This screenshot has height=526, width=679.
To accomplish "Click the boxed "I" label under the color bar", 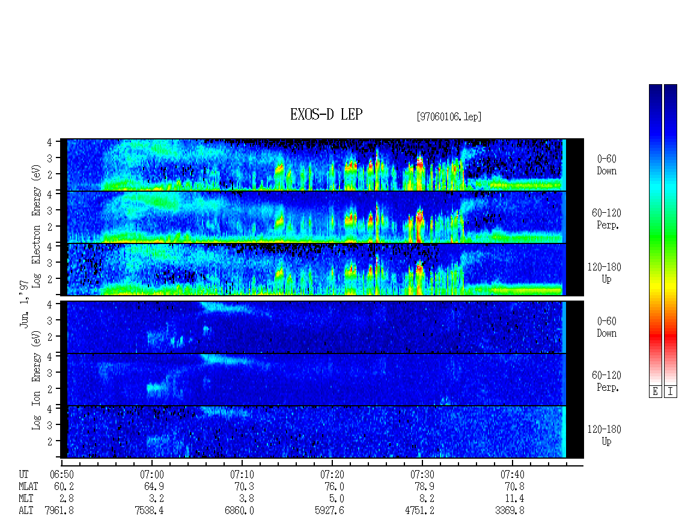I will (671, 391).
